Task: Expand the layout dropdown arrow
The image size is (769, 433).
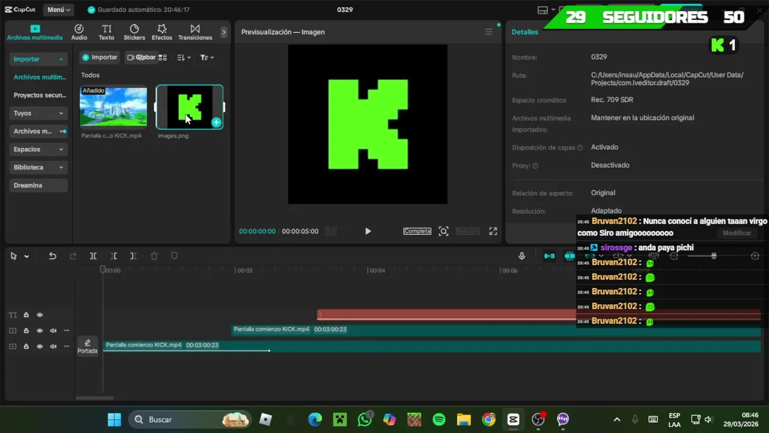Action: [x=553, y=10]
